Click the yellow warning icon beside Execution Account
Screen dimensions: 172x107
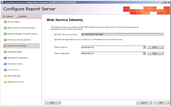pos(5,82)
